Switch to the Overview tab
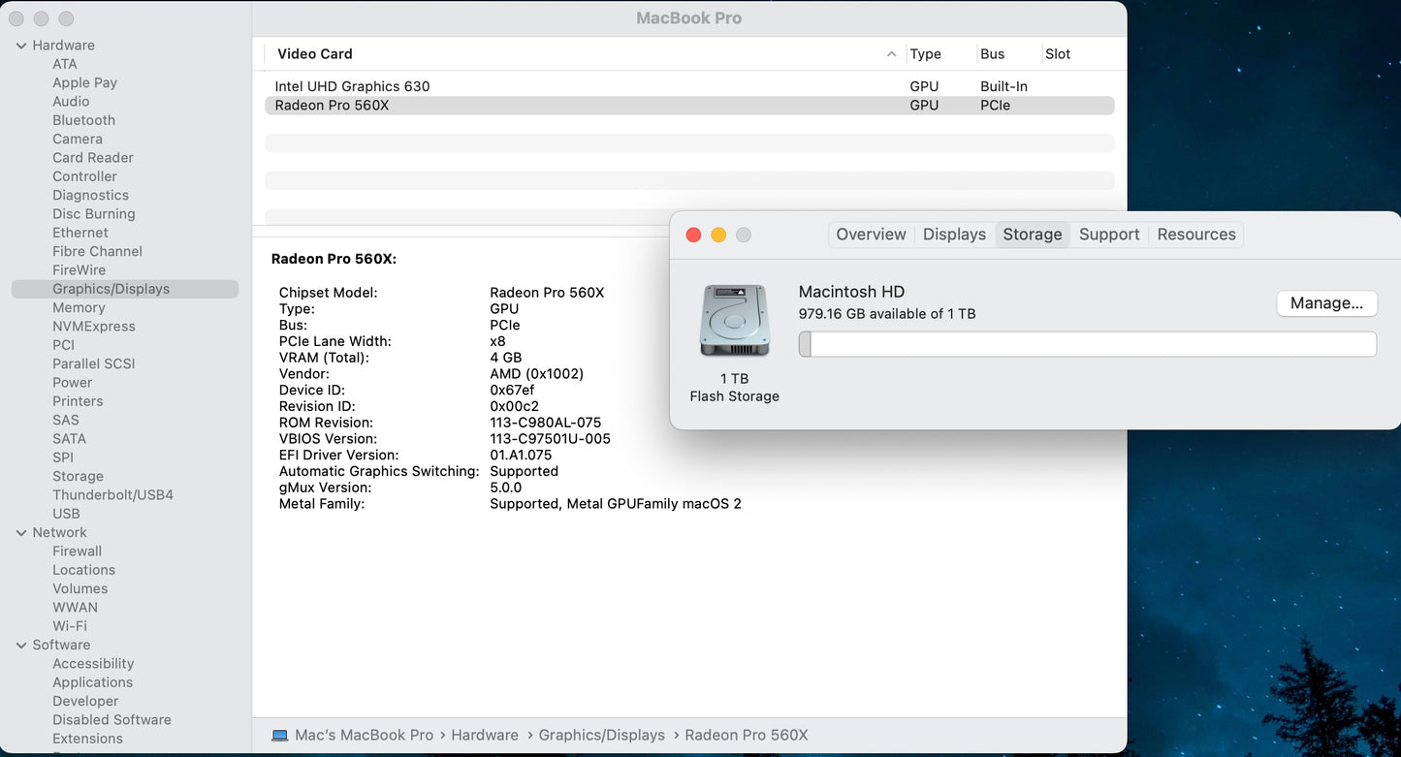Image resolution: width=1401 pixels, height=757 pixels. [x=870, y=234]
